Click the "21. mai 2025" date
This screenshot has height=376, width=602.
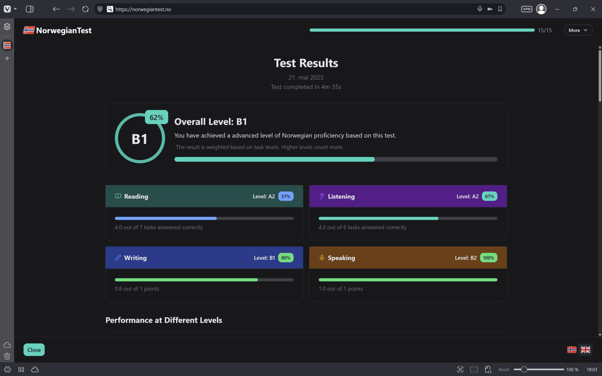[306, 77]
